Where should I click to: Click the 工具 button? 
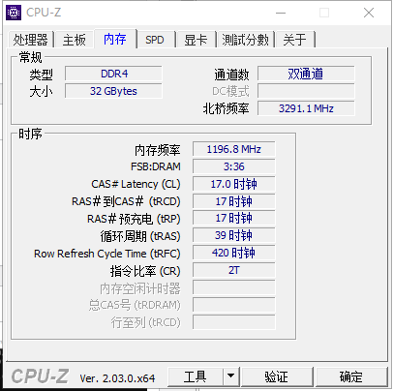point(196,376)
